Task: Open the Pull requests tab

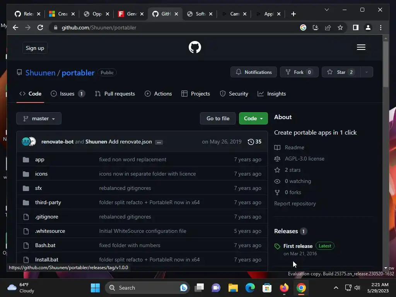Action: [x=115, y=94]
